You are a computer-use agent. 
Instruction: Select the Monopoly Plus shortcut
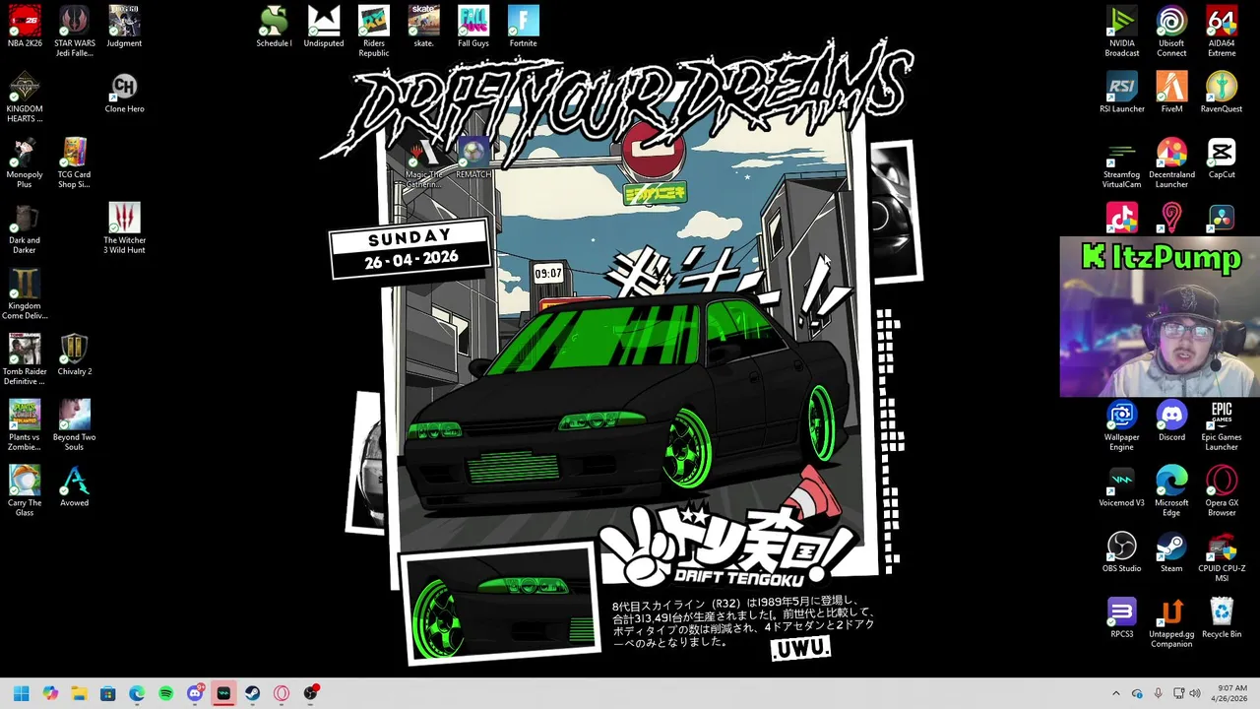point(25,162)
